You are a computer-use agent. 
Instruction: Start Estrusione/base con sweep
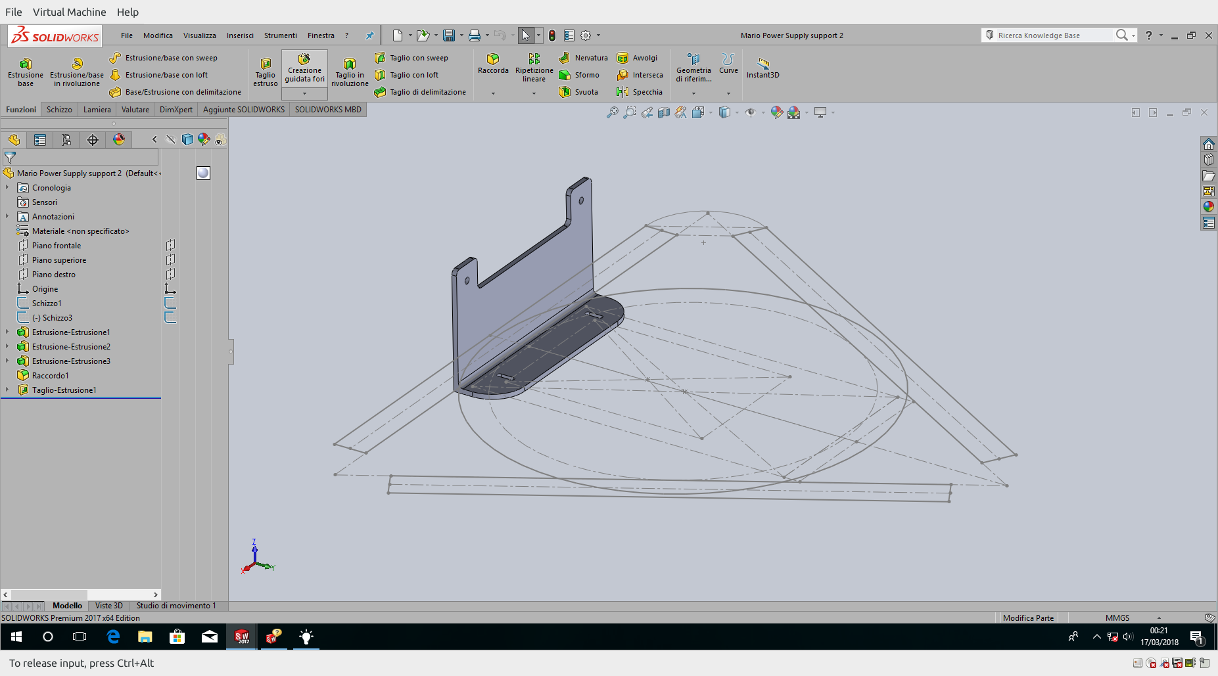click(x=164, y=58)
